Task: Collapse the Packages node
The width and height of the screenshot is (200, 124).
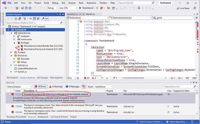Action: (14, 43)
